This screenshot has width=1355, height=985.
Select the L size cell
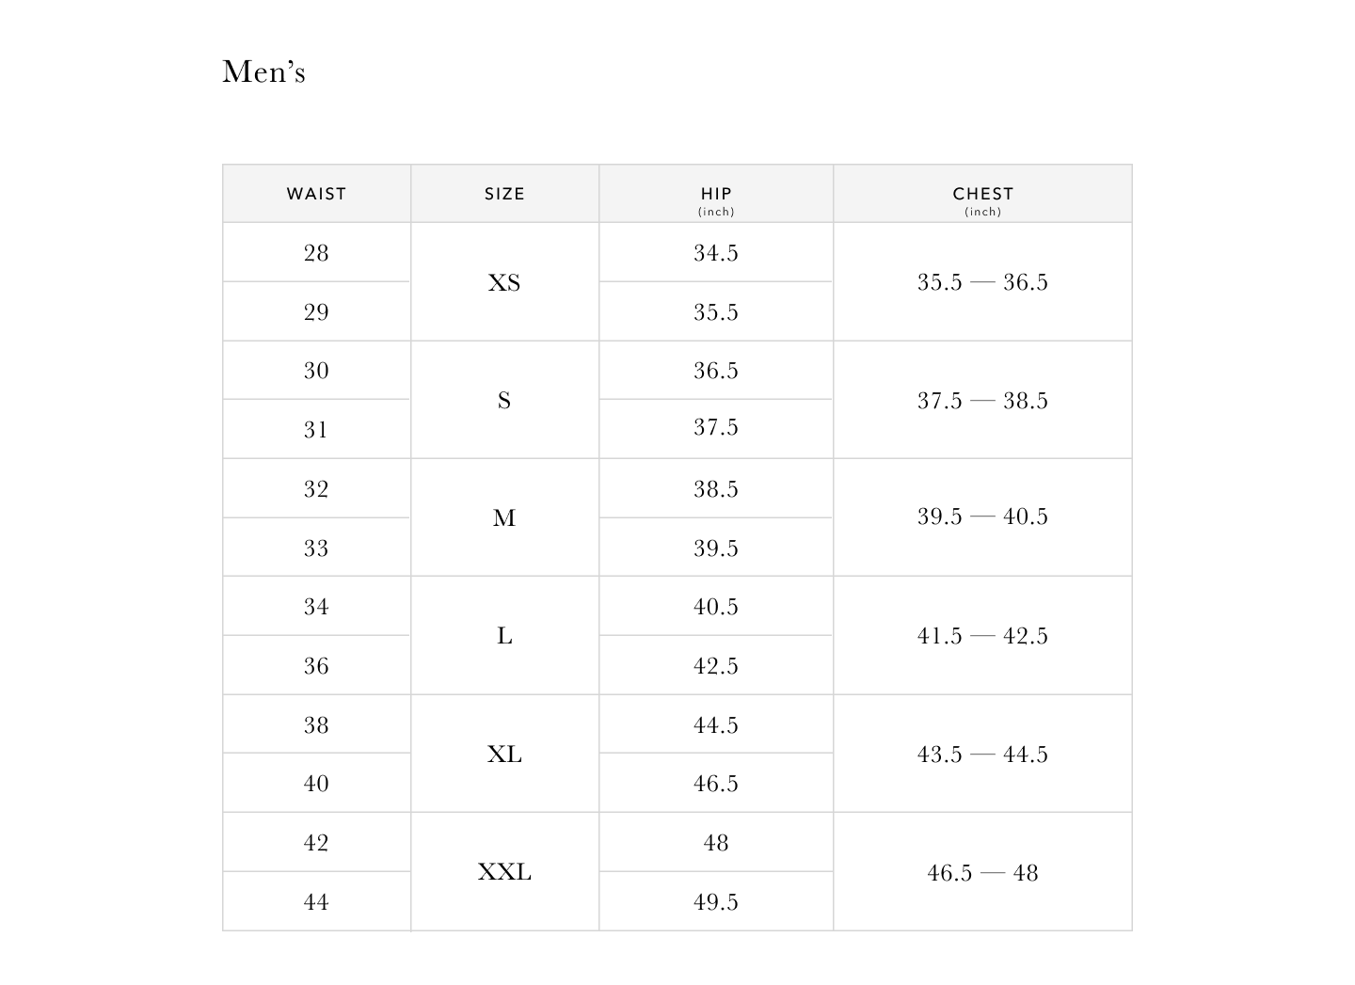pos(504,636)
